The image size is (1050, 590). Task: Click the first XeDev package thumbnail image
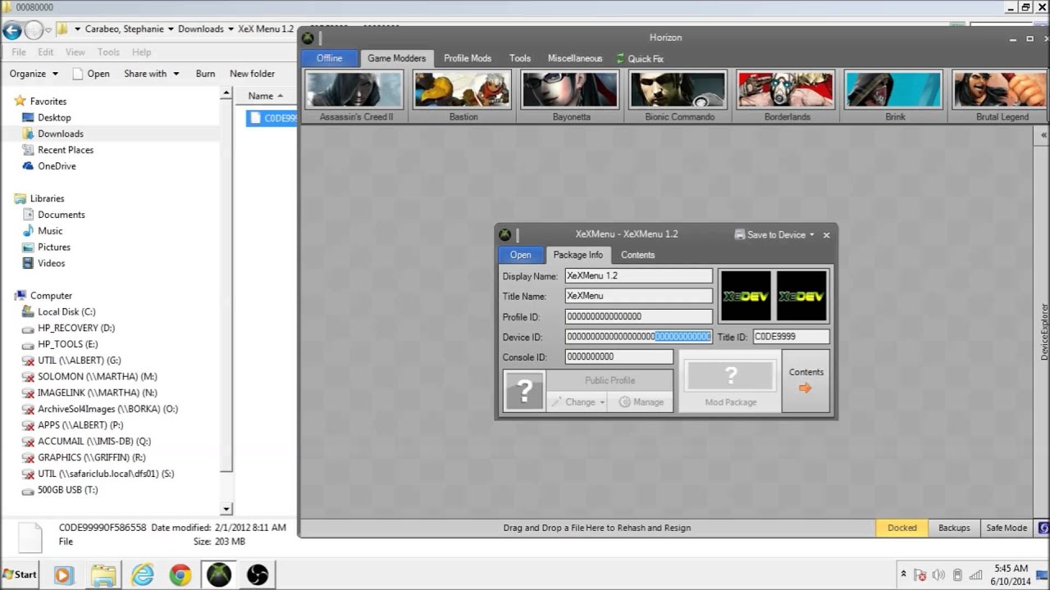pos(746,296)
